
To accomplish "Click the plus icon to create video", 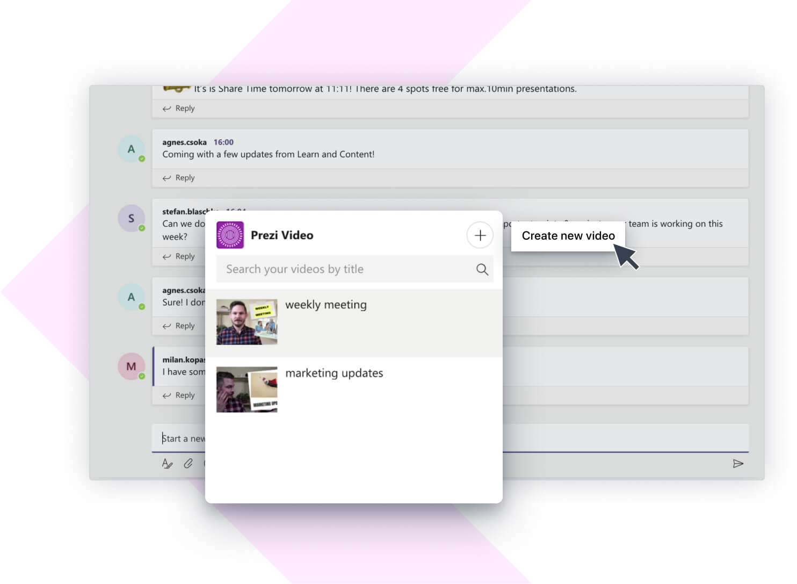I will [x=480, y=235].
